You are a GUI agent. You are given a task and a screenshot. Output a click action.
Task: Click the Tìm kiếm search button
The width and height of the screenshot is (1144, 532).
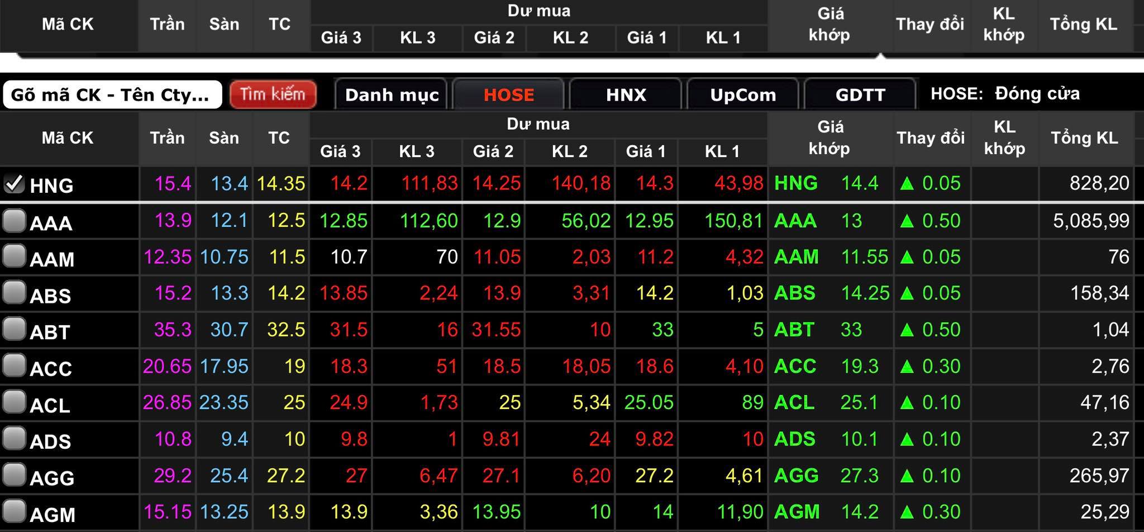click(x=273, y=94)
